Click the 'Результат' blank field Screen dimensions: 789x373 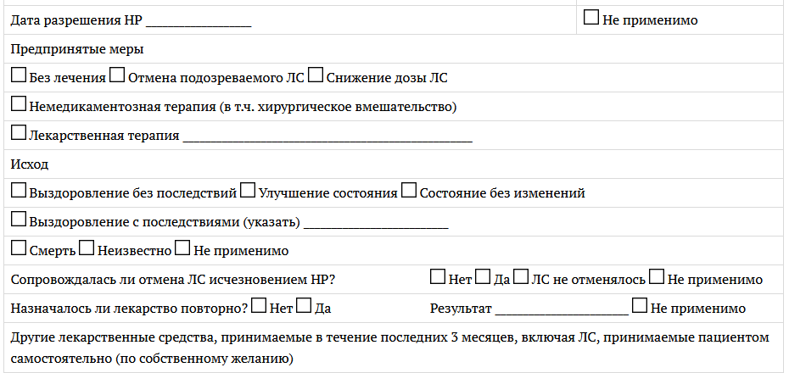(562, 312)
